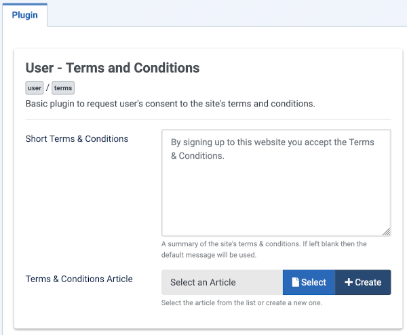Click the plugin description about user's consent
The height and width of the screenshot is (335, 407).
pyautogui.click(x=170, y=104)
